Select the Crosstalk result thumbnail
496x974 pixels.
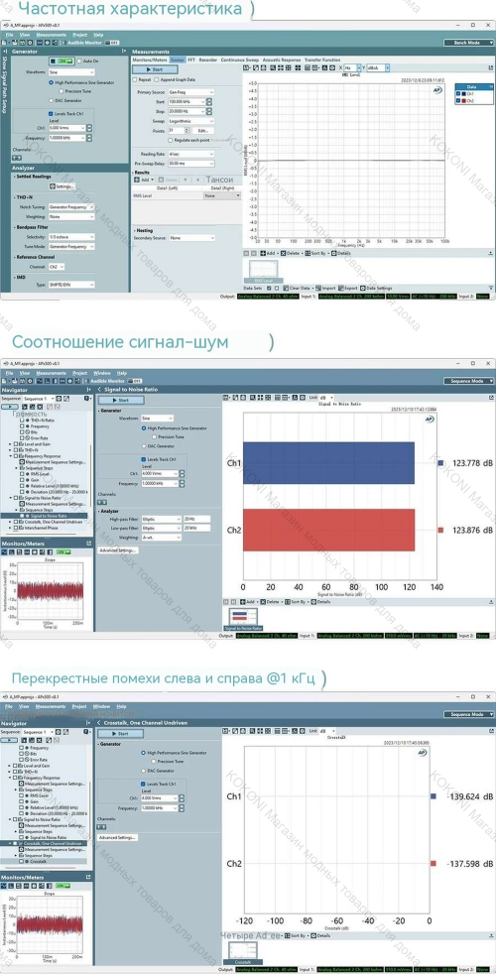point(243,953)
